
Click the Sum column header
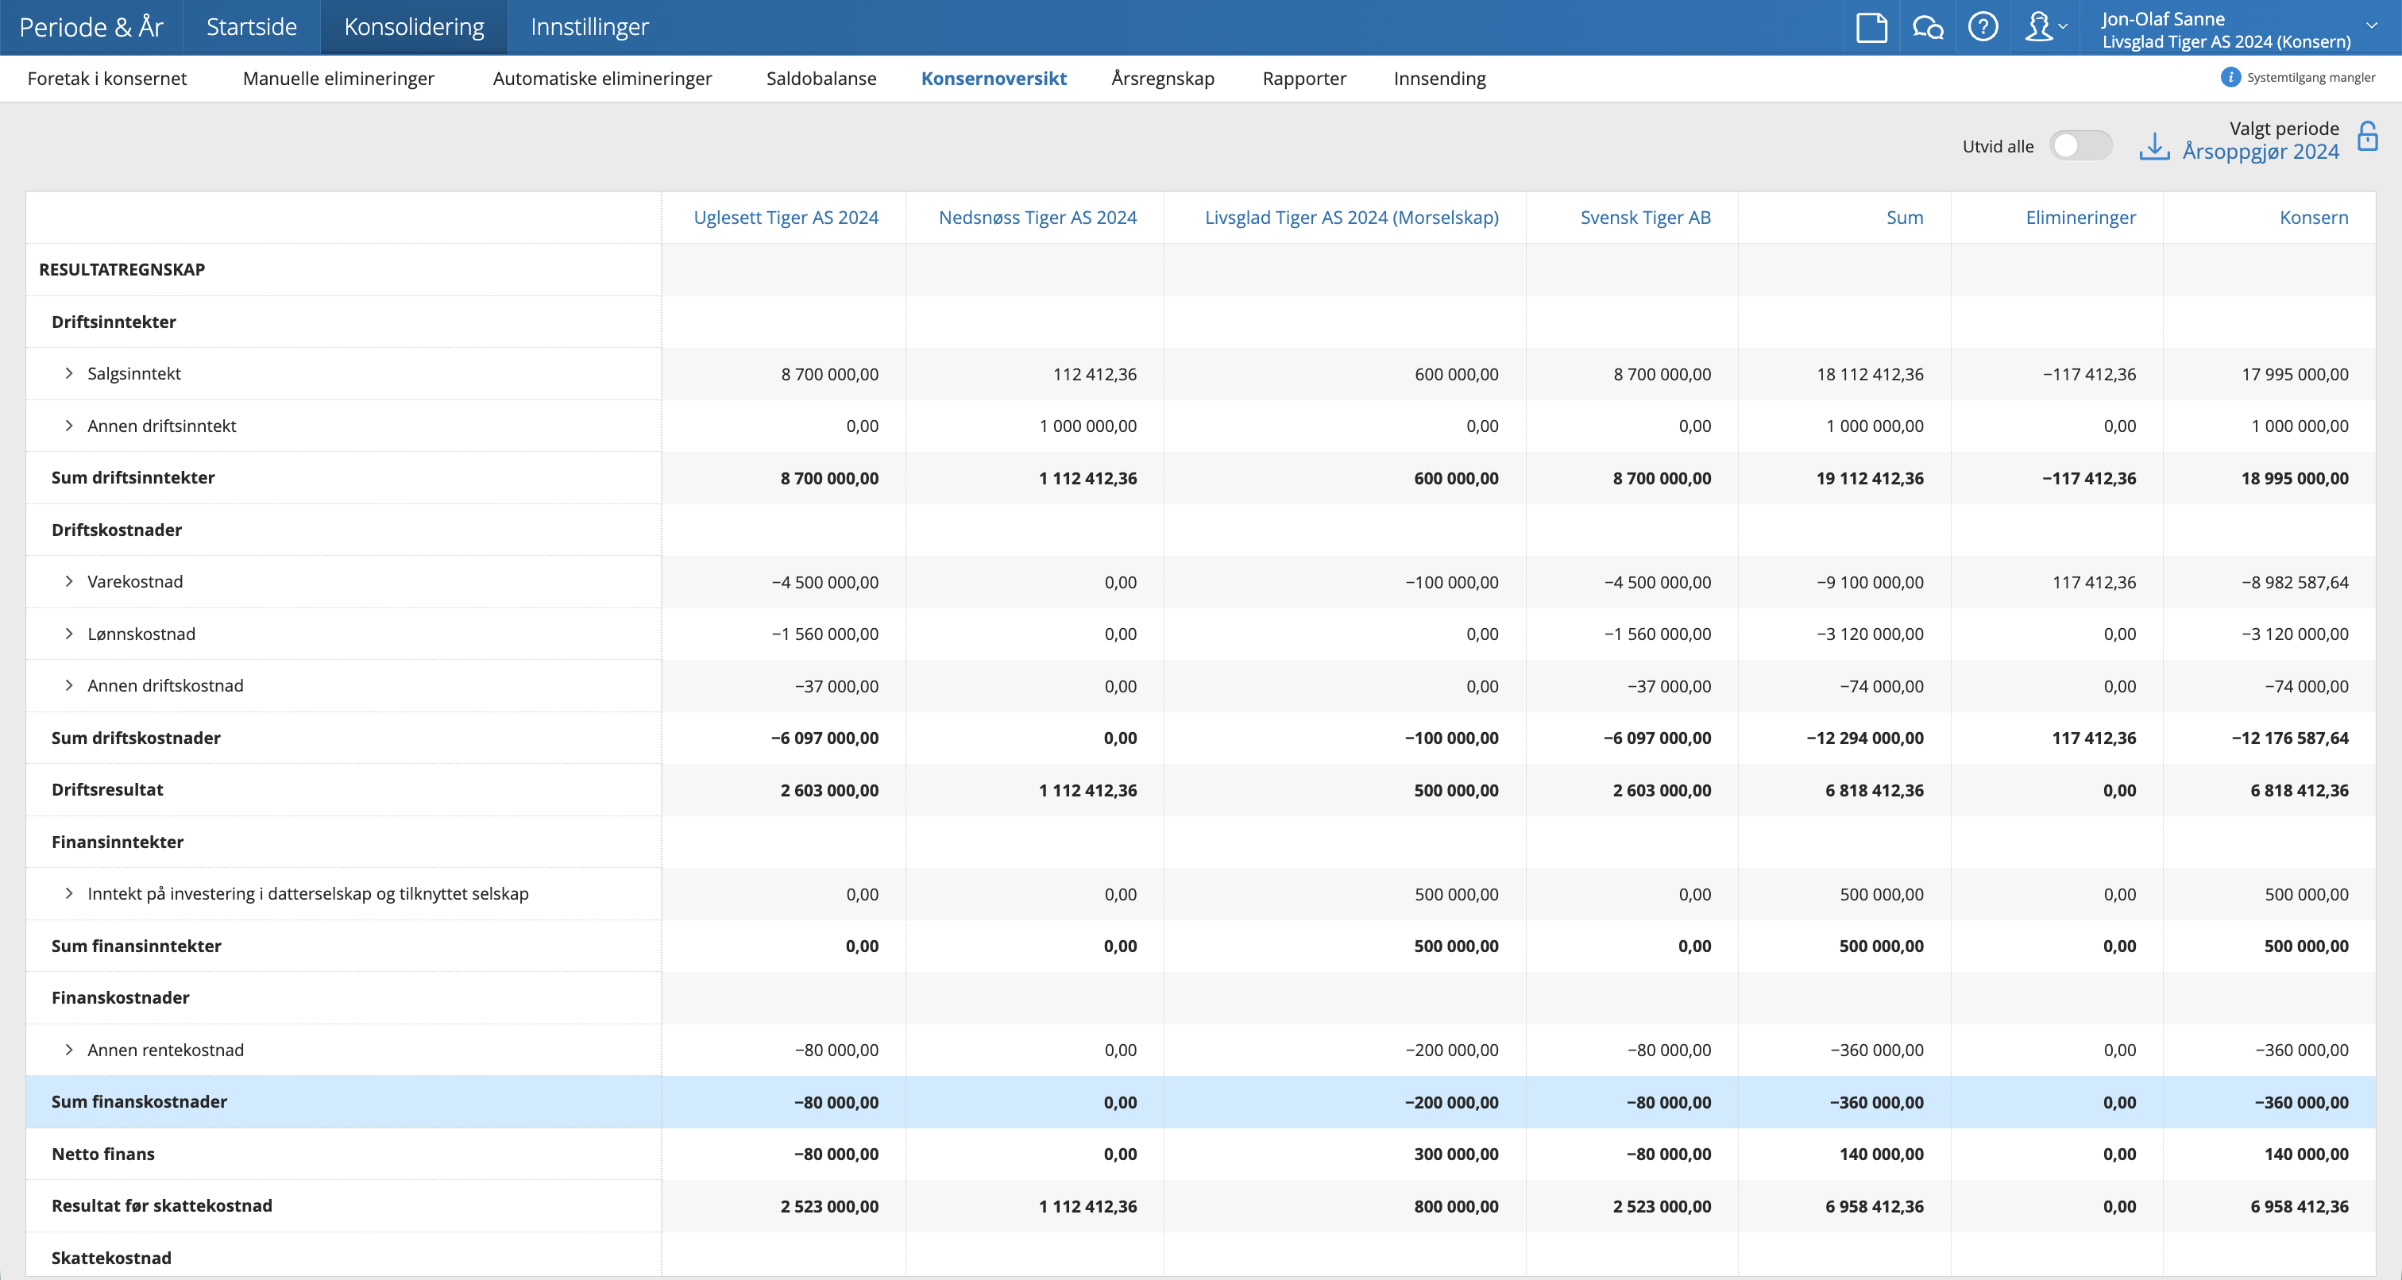pyautogui.click(x=1905, y=218)
